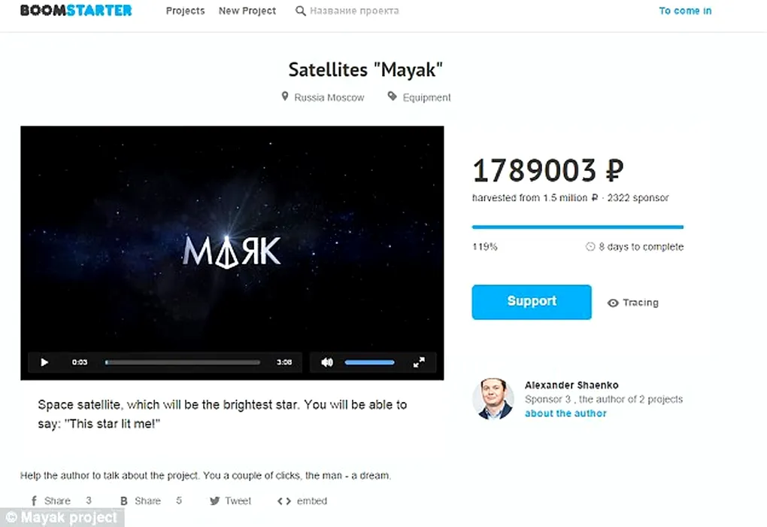
Task: Focus the project name search field
Action: coord(355,11)
